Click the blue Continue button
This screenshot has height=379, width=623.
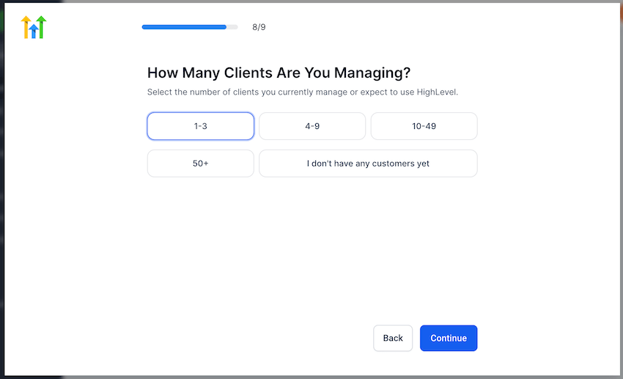(449, 338)
